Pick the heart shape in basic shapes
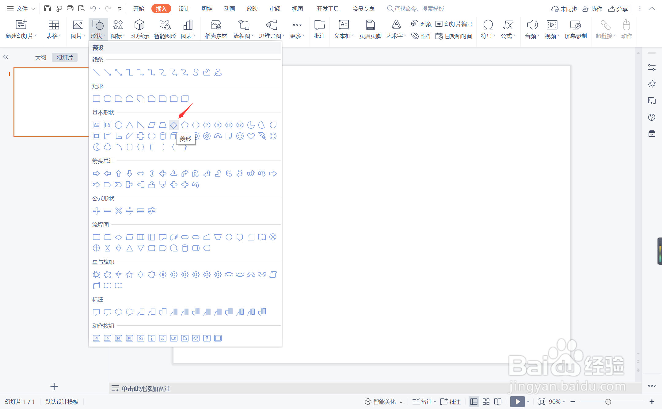This screenshot has height=409, width=662. click(251, 136)
